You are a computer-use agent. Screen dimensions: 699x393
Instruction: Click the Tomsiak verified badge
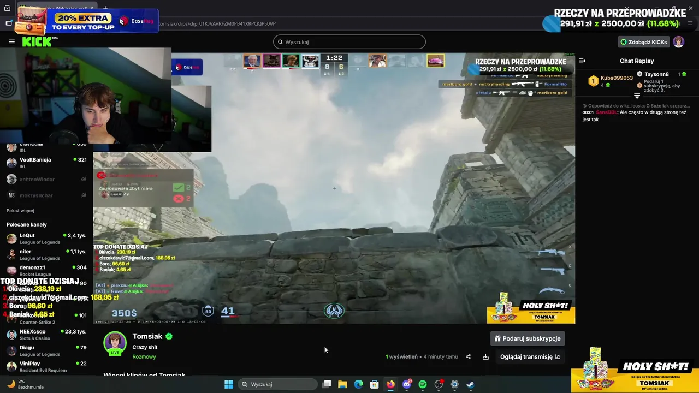click(169, 336)
